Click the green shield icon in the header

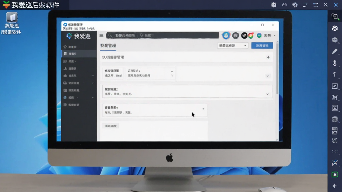coord(259,35)
